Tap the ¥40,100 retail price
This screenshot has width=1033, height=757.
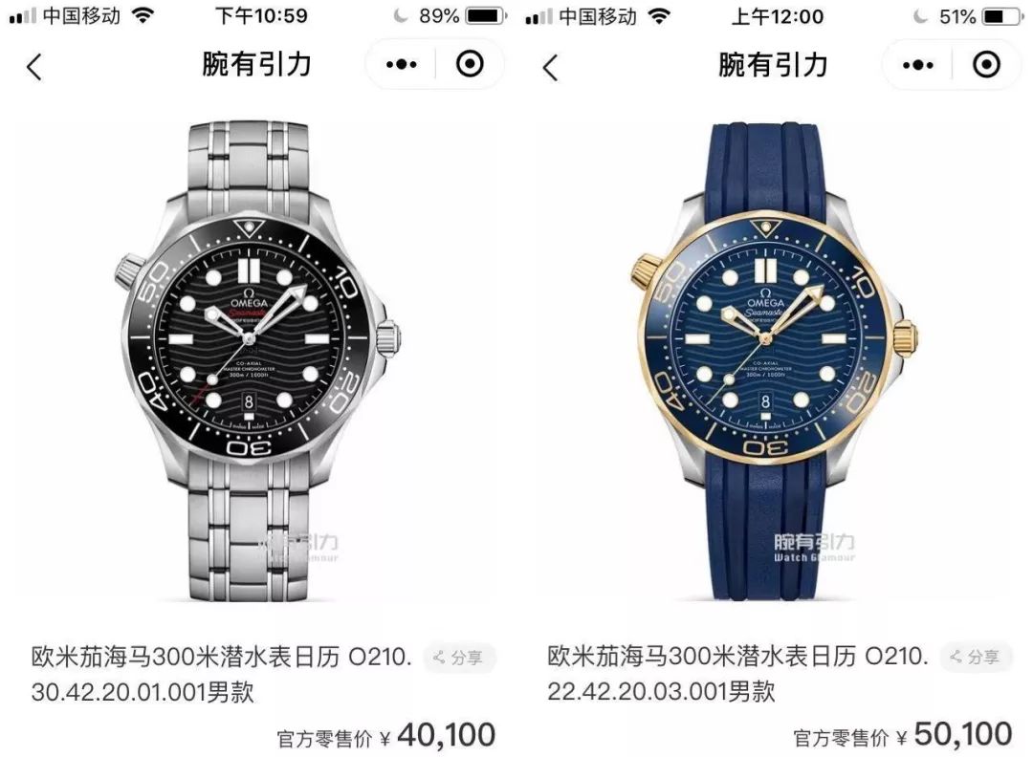pyautogui.click(x=437, y=736)
